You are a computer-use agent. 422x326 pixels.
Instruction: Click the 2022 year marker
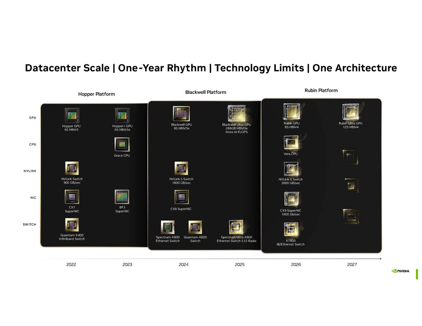point(71,265)
